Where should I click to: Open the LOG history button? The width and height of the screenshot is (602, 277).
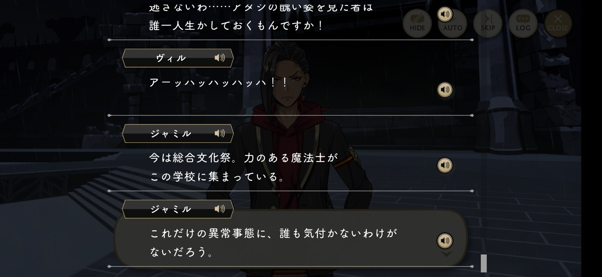523,23
